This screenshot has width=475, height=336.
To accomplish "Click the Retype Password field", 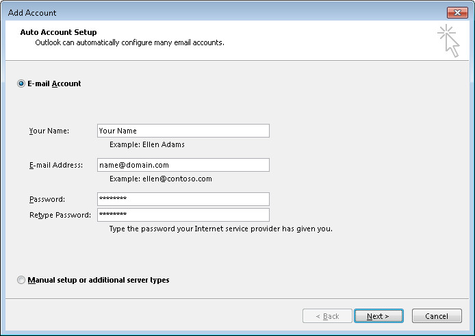I will click(183, 215).
